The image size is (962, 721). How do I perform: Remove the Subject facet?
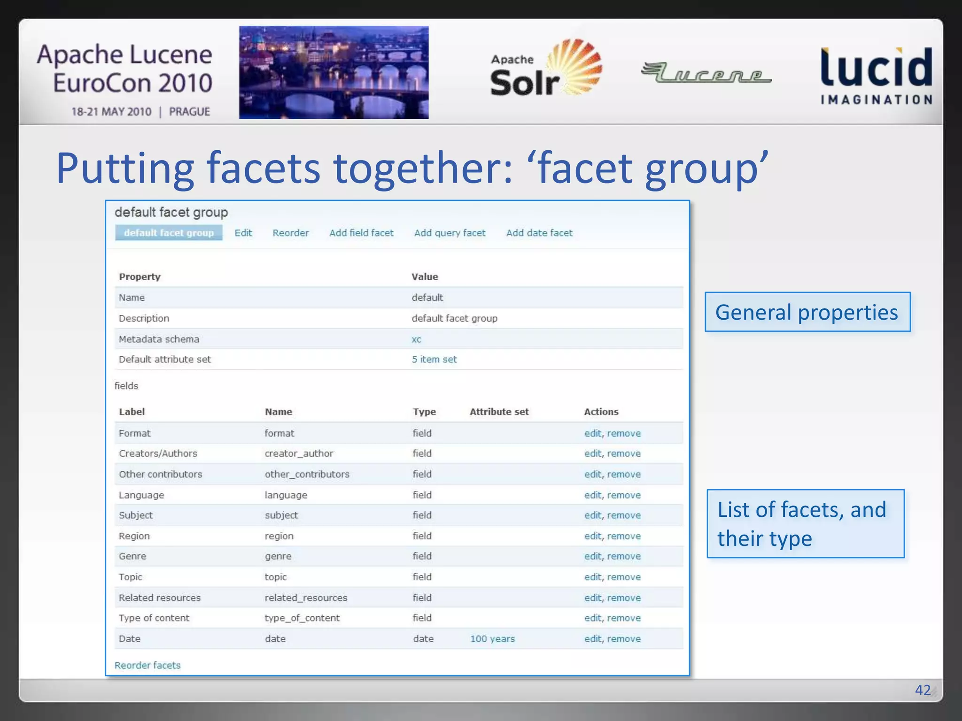tap(624, 515)
